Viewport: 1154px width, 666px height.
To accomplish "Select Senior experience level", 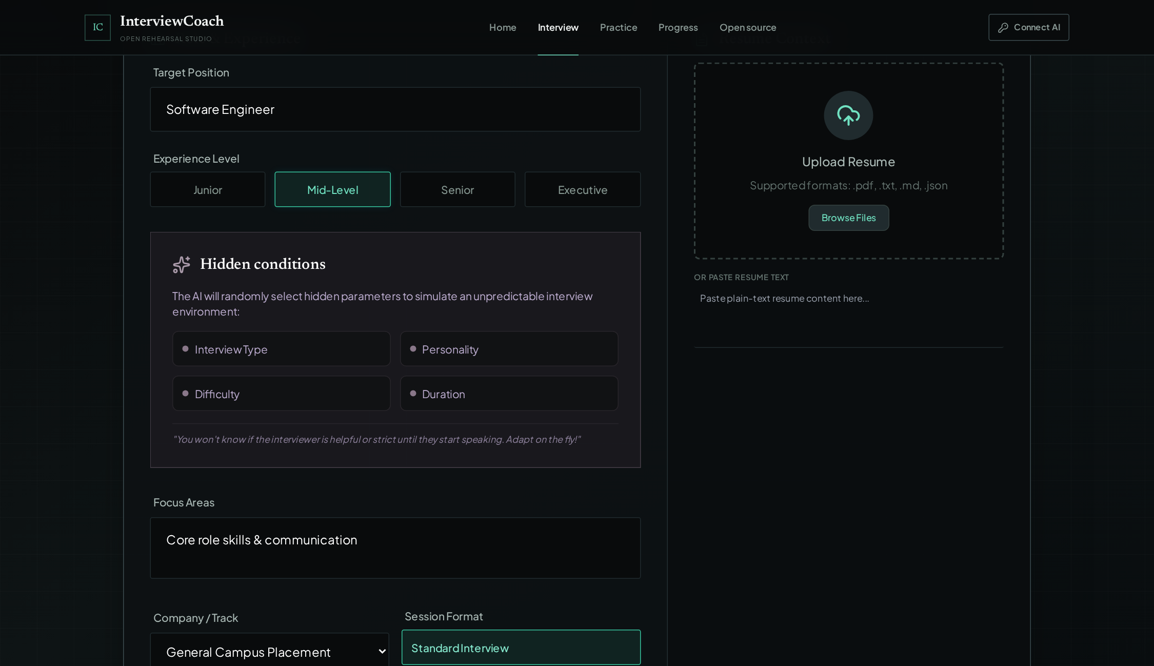I will [x=457, y=189].
